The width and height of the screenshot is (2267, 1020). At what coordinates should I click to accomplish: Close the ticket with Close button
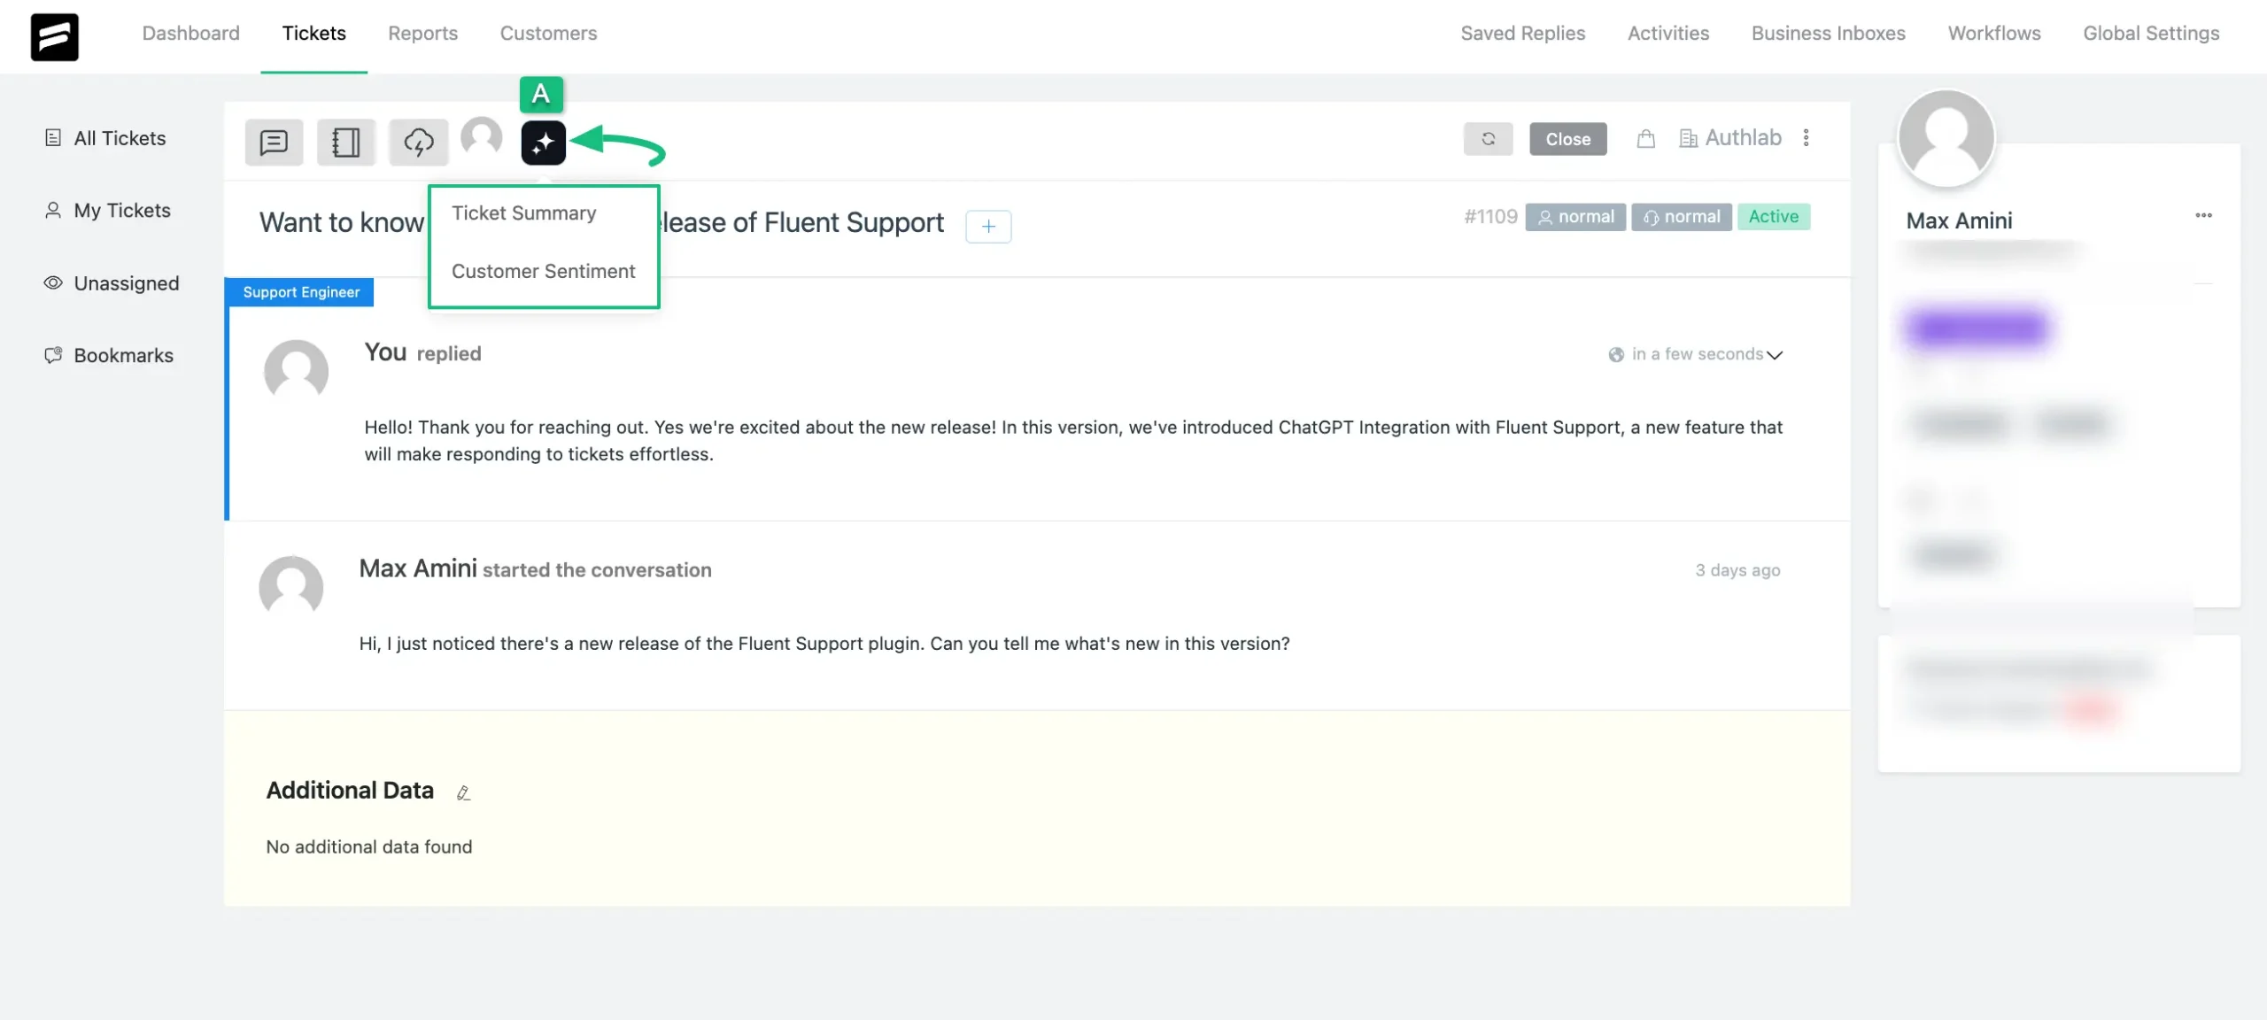coord(1567,139)
